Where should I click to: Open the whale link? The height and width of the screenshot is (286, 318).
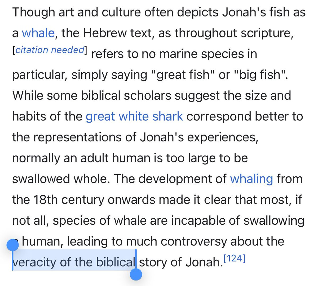click(x=38, y=33)
